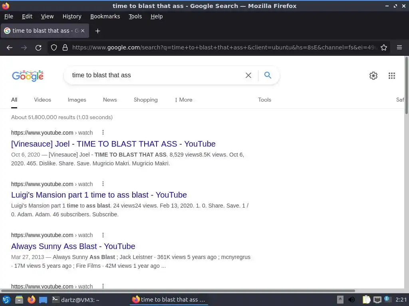Open Always Sunny Ass Blast result link
Screen dimensions: 409x306
pos(73,246)
